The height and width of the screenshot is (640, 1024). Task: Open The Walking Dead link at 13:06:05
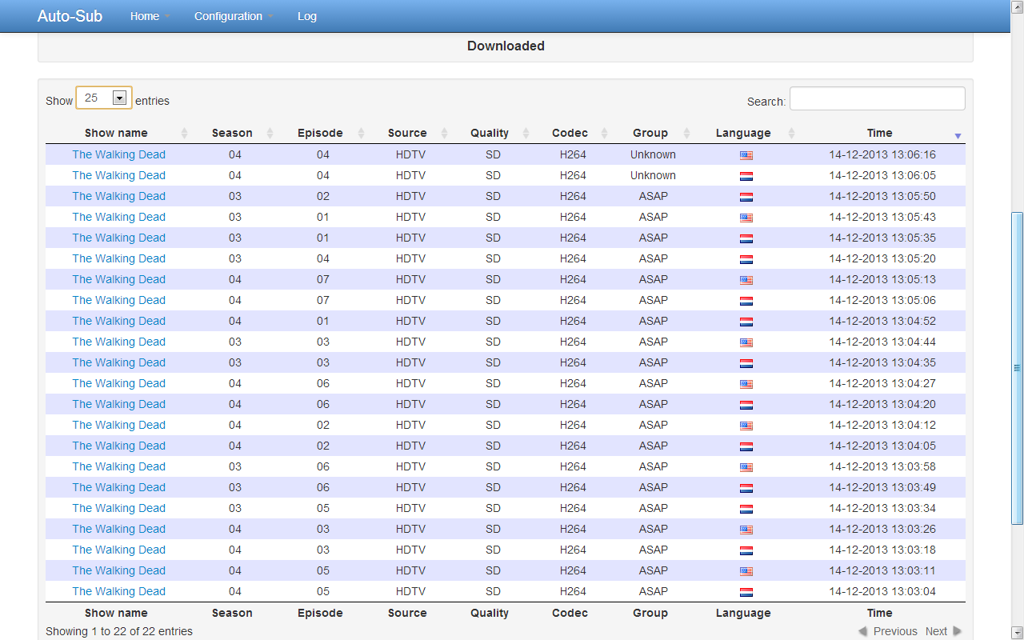(x=118, y=175)
